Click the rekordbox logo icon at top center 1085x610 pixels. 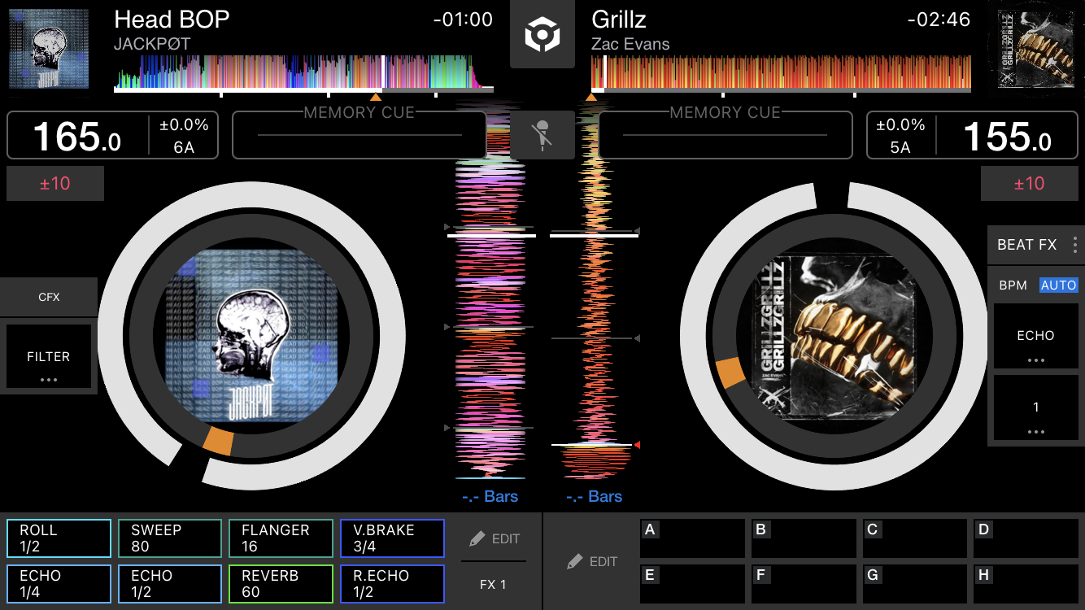(x=542, y=34)
